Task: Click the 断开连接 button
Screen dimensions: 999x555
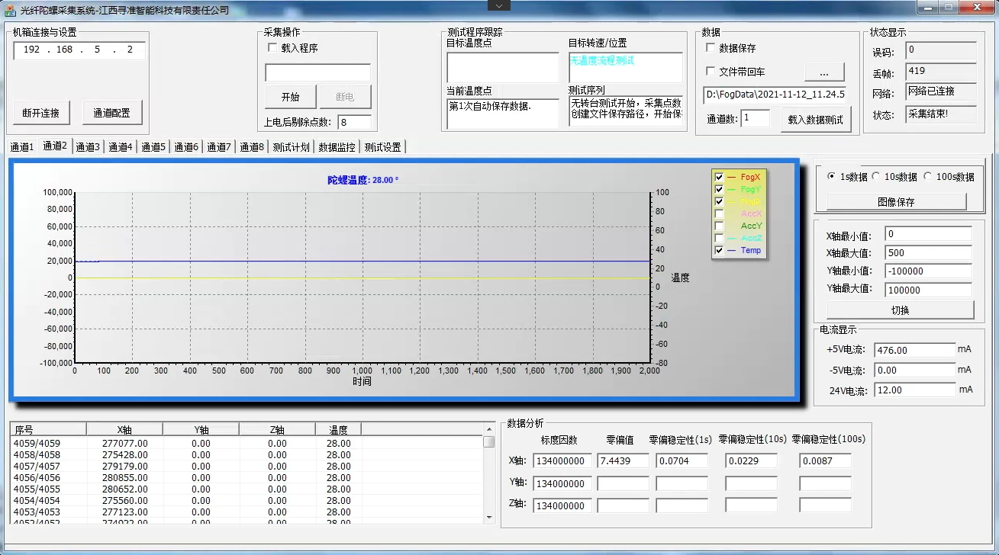Action: 41,113
